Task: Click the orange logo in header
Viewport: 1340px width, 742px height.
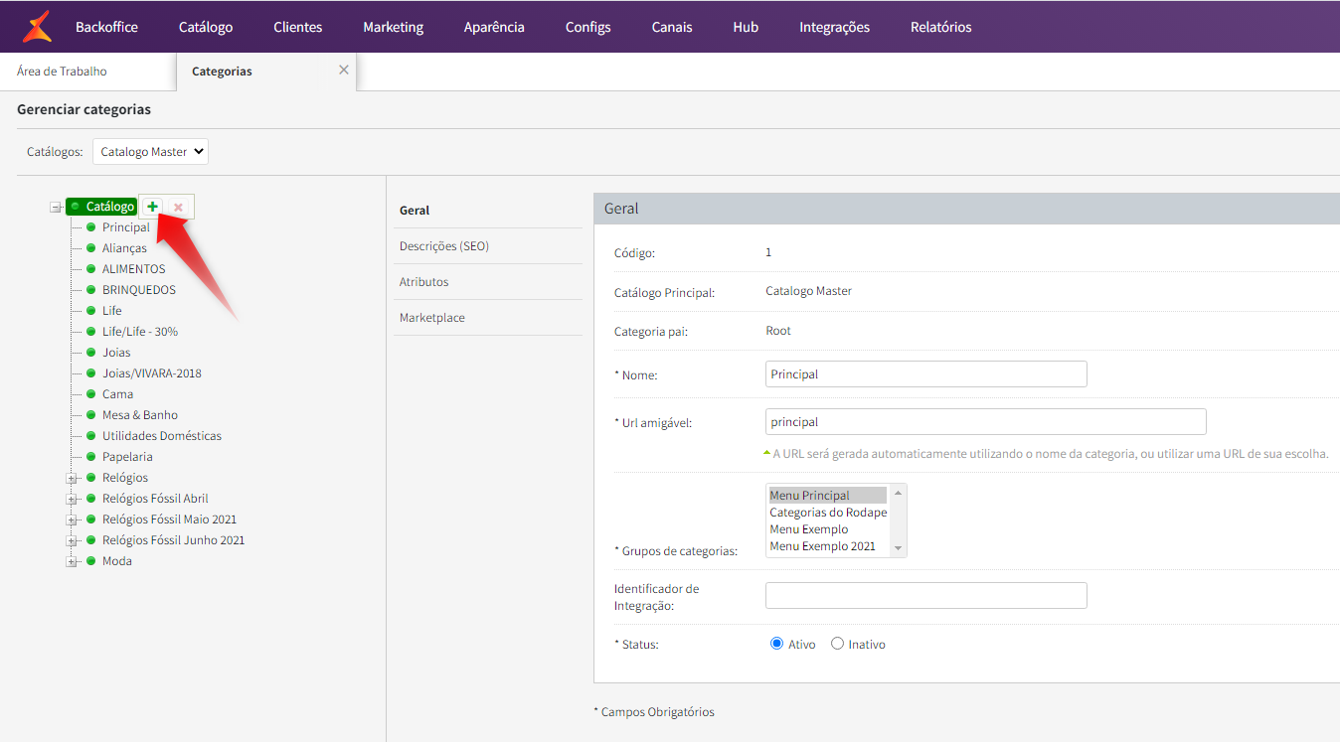Action: (x=37, y=27)
